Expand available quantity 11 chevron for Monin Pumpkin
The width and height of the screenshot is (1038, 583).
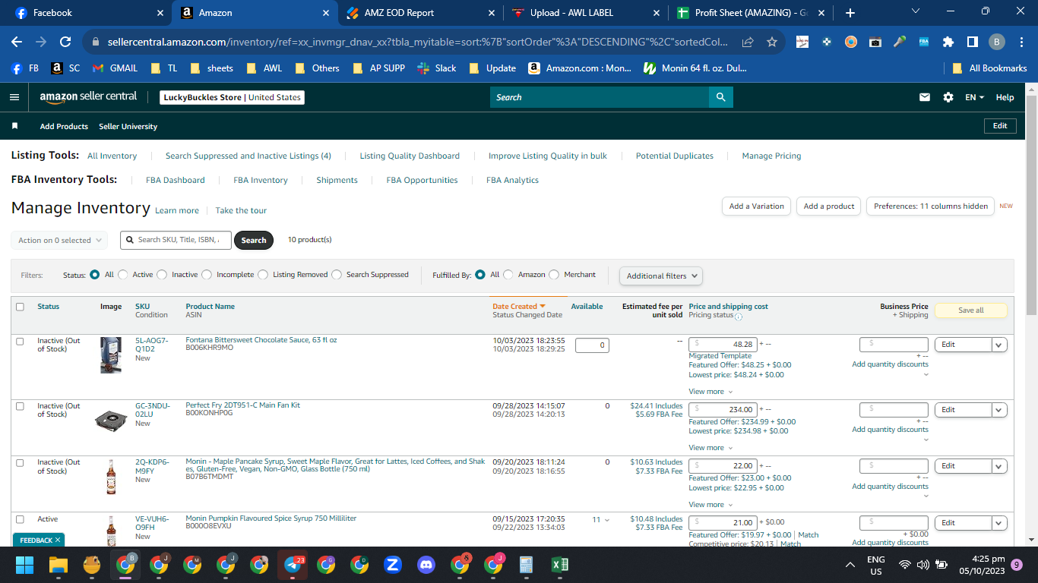[606, 520]
